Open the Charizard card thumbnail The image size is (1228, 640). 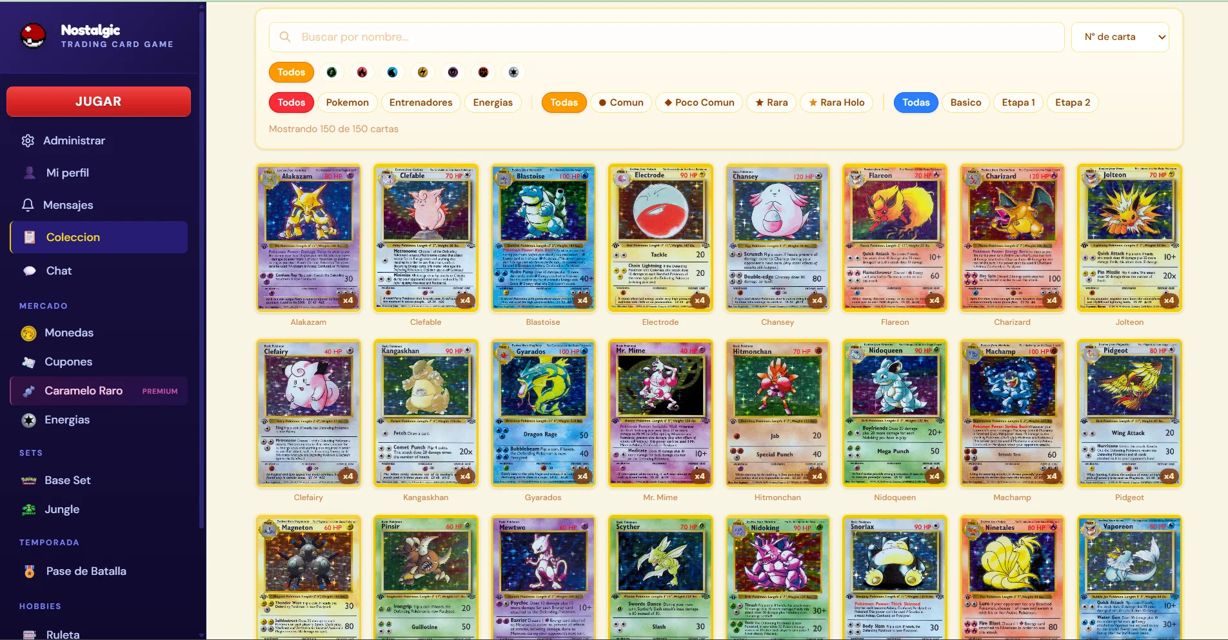click(1012, 238)
